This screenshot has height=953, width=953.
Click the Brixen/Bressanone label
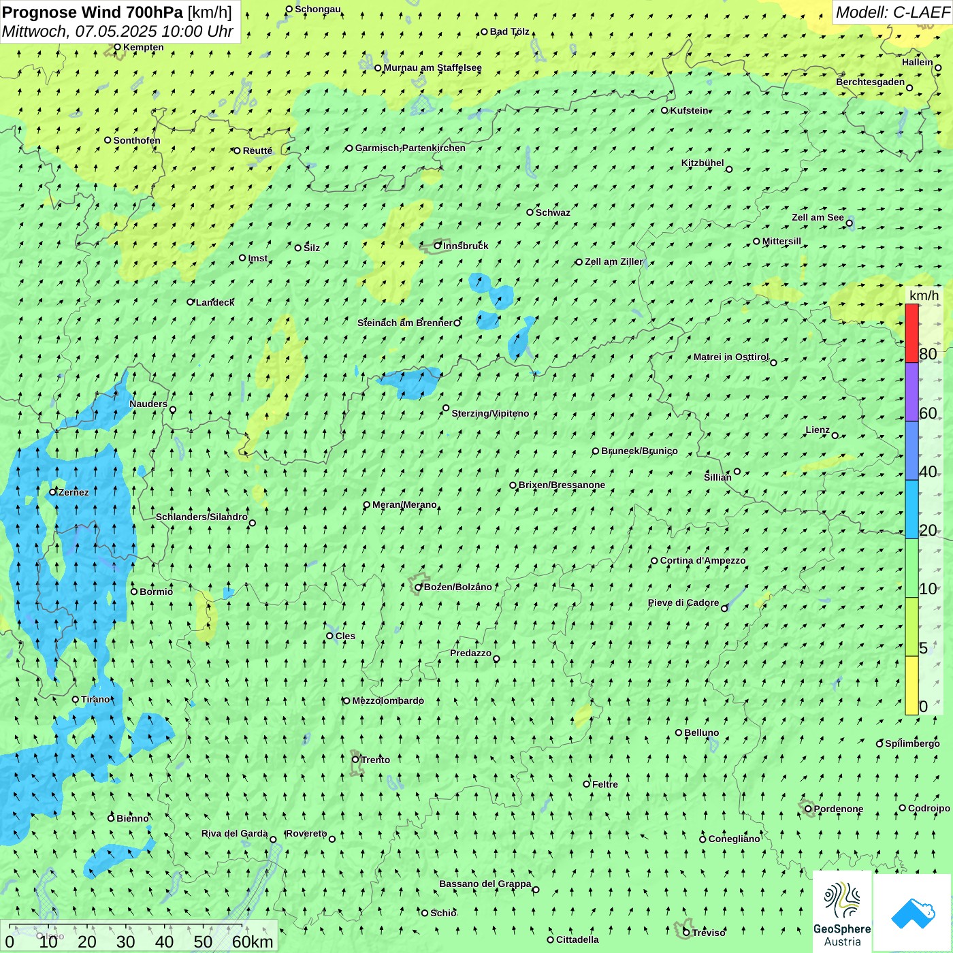point(562,485)
